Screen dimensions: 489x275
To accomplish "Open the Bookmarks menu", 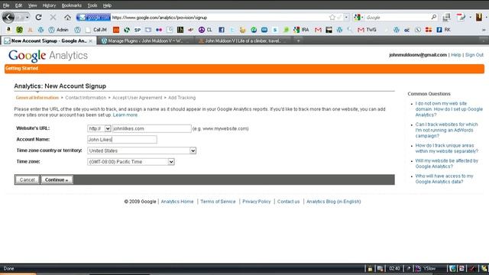I will tap(71, 5).
